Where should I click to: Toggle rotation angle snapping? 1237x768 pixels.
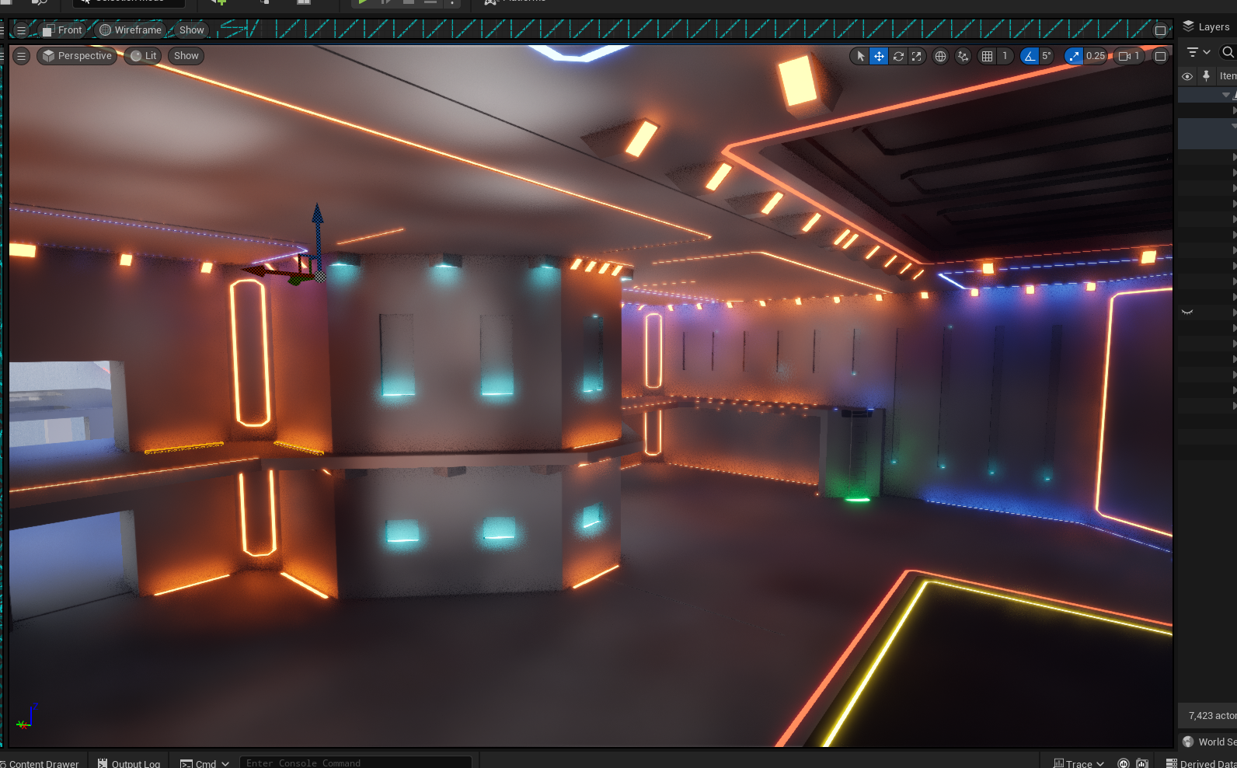[x=1030, y=56]
